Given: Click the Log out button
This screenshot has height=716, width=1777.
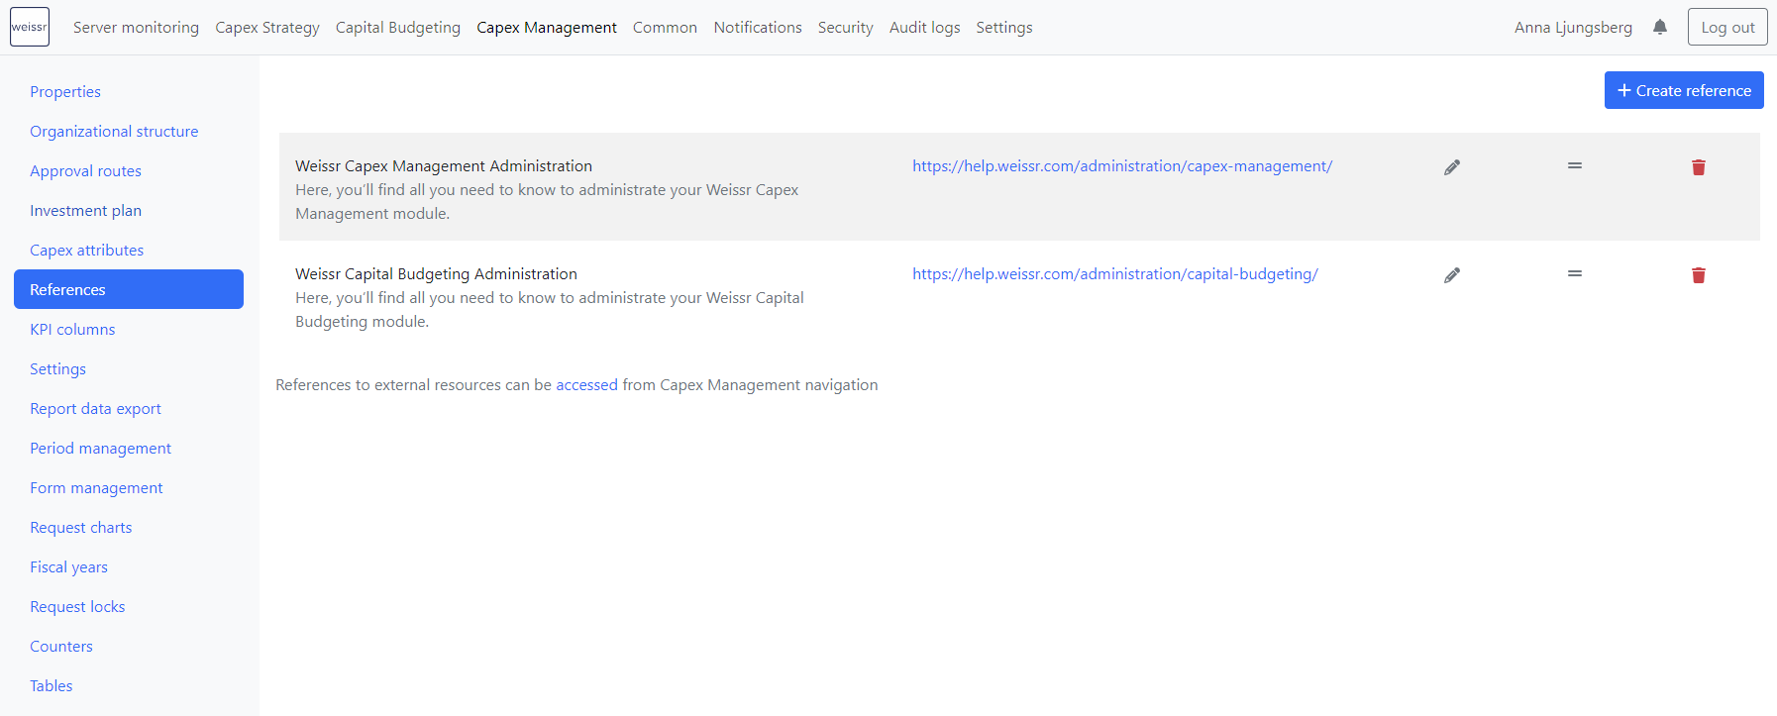Looking at the screenshot, I should click(1727, 27).
